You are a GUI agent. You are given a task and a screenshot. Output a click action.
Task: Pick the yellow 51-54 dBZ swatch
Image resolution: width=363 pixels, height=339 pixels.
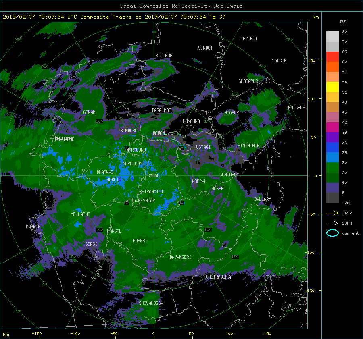332,87
